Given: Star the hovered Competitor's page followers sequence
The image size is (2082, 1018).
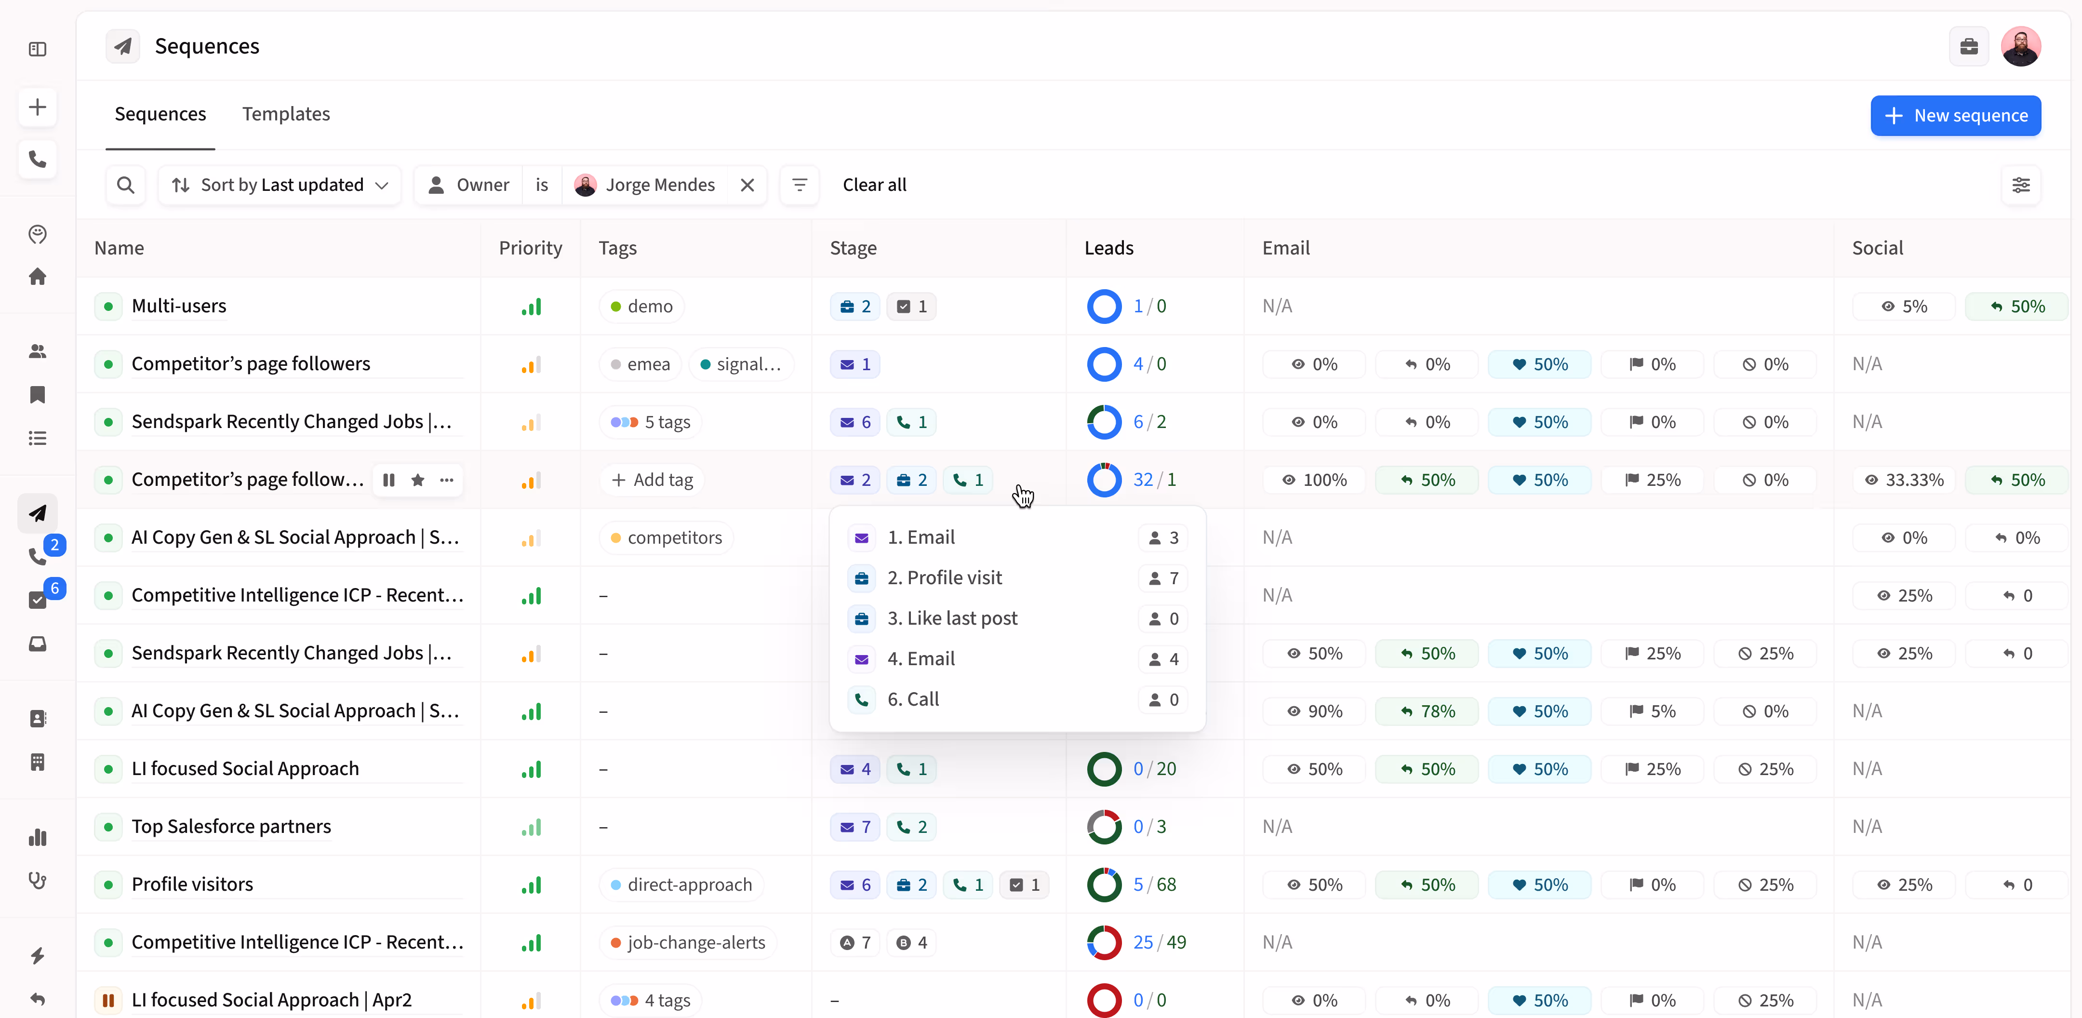Looking at the screenshot, I should pyautogui.click(x=418, y=480).
